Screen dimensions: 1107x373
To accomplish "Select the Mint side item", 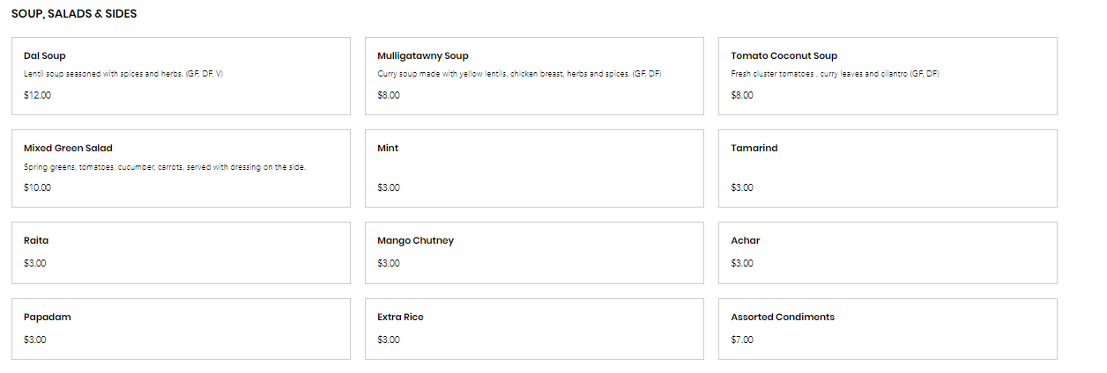I will pos(388,148).
